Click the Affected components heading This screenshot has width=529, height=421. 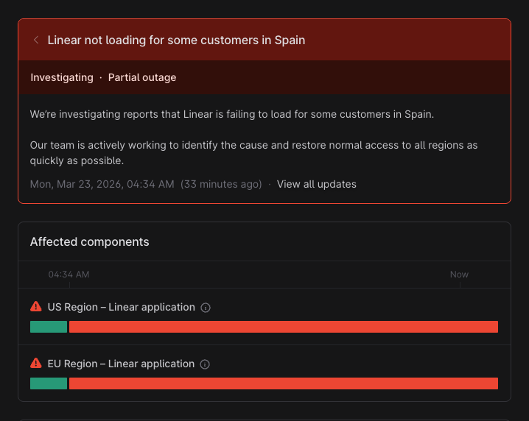[x=89, y=242]
